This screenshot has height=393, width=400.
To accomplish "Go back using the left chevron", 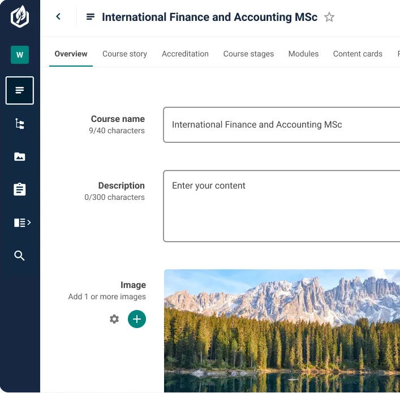I will pyautogui.click(x=58, y=16).
